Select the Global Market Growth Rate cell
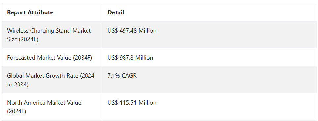The width and height of the screenshot is (318, 121). tap(53, 80)
